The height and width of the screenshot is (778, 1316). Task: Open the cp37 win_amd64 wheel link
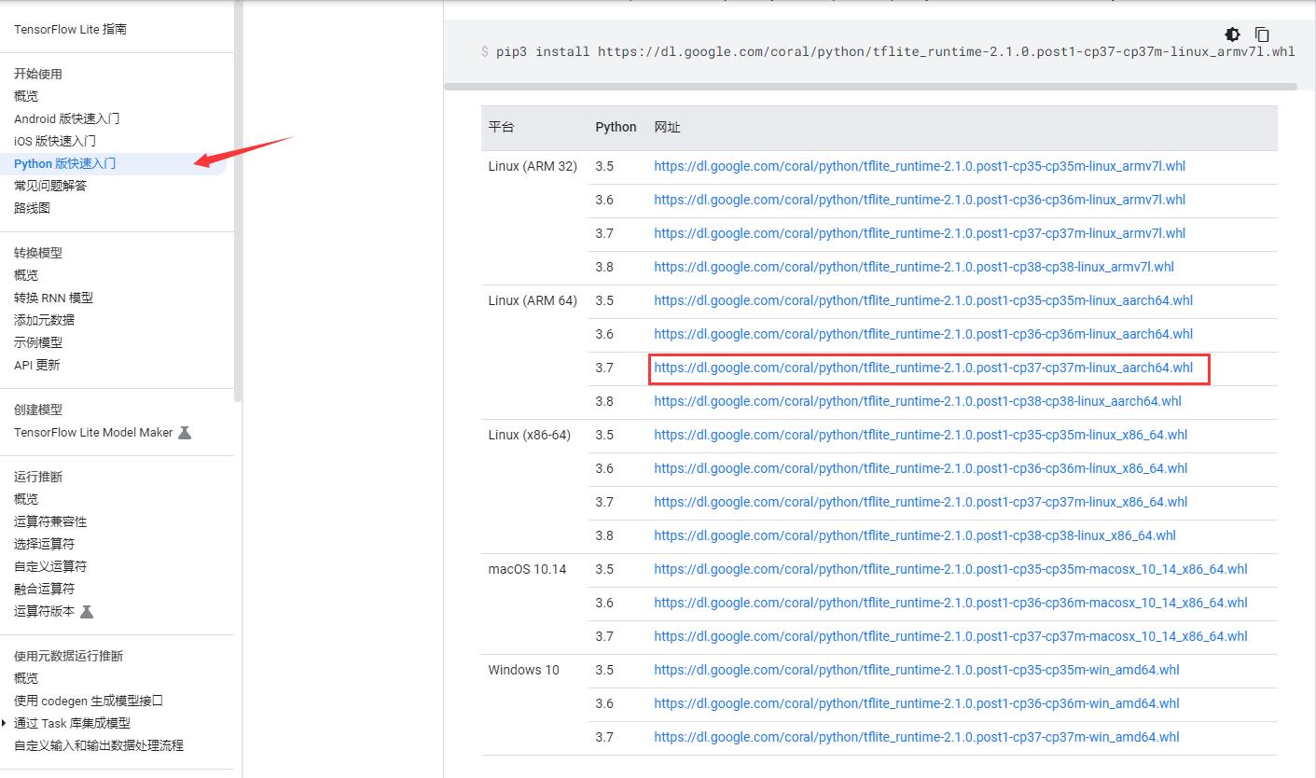pos(917,737)
